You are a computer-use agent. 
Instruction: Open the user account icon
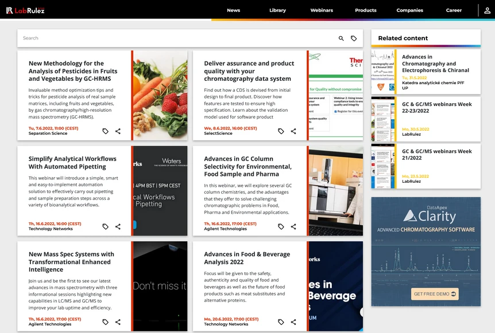coord(487,10)
